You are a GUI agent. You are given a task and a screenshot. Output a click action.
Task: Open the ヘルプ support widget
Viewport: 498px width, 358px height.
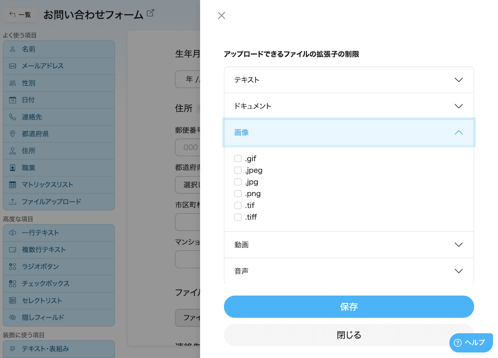(x=469, y=343)
